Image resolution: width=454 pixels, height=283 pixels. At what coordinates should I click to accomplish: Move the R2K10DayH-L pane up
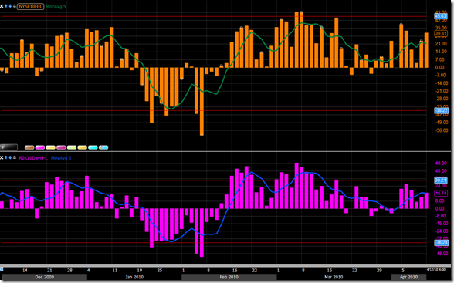pos(6,157)
